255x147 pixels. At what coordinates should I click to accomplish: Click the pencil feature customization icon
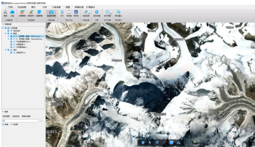click(86, 12)
